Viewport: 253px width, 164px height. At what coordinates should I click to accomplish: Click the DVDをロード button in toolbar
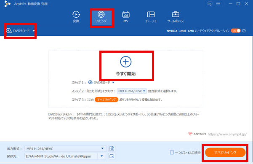[x=18, y=31]
